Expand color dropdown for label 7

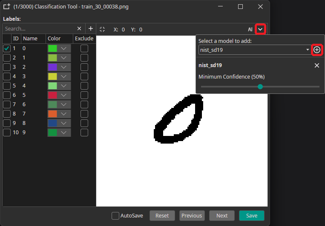[64, 114]
